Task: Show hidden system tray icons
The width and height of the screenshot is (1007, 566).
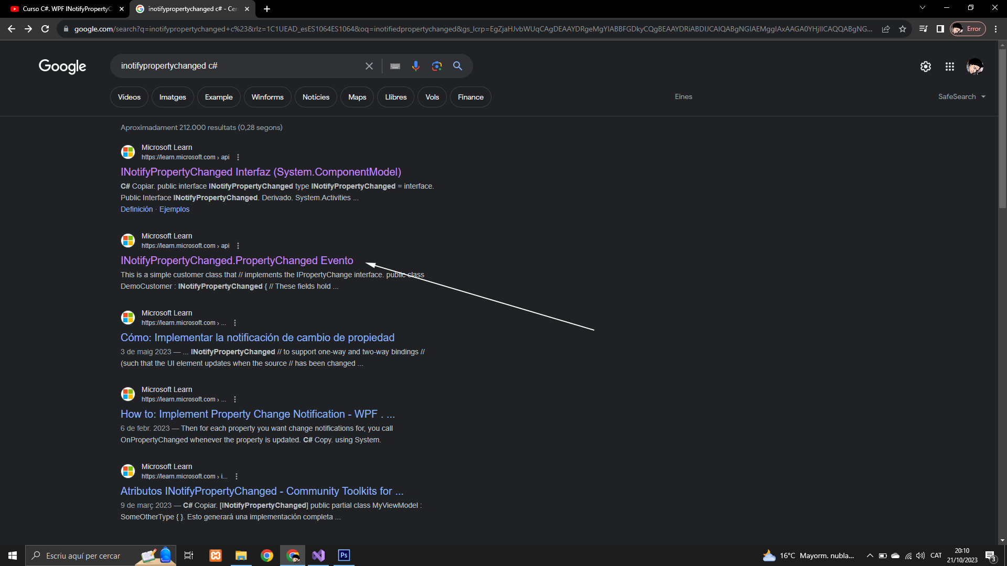Action: [870, 556]
